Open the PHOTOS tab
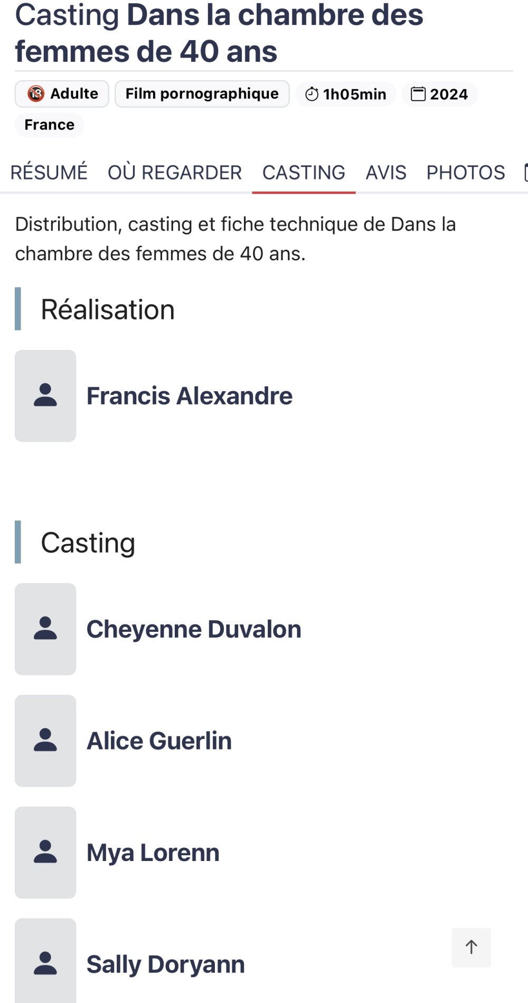This screenshot has height=1003, width=528. tap(466, 173)
